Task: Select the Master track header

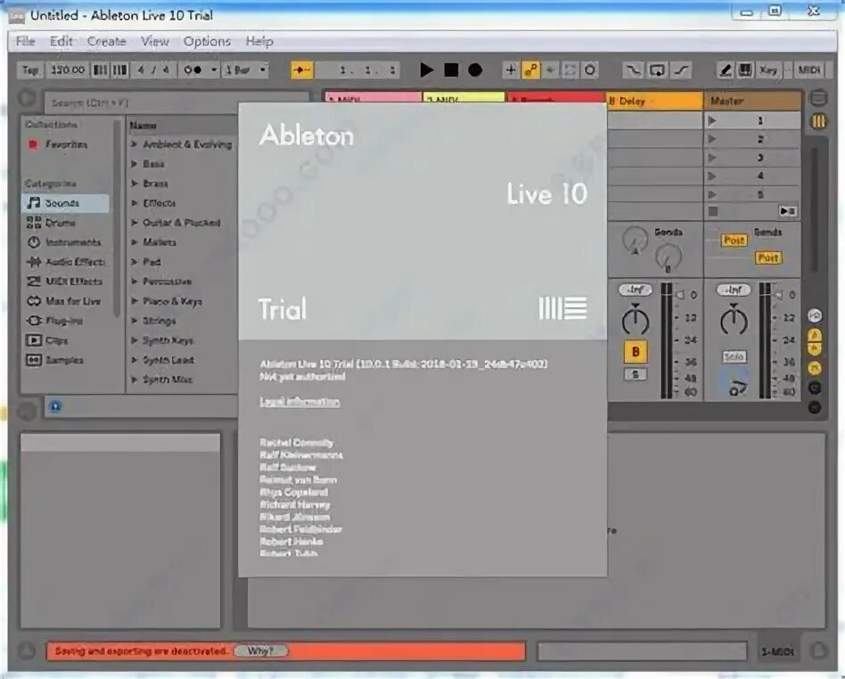Action: coord(752,101)
